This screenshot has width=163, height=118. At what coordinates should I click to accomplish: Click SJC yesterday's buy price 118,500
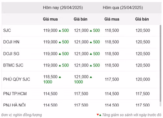coord(112,30)
